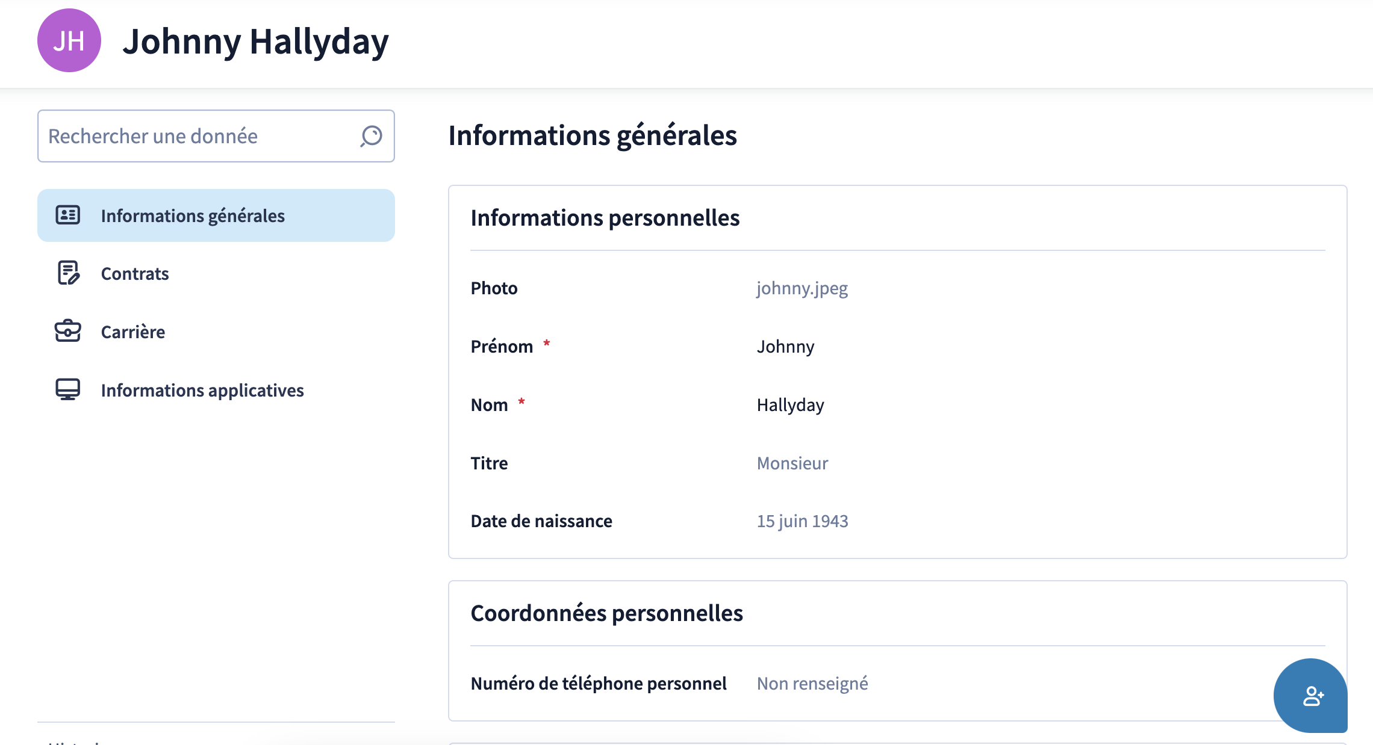The image size is (1373, 745).
Task: Click the Informations générales ID card icon
Action: coord(68,215)
